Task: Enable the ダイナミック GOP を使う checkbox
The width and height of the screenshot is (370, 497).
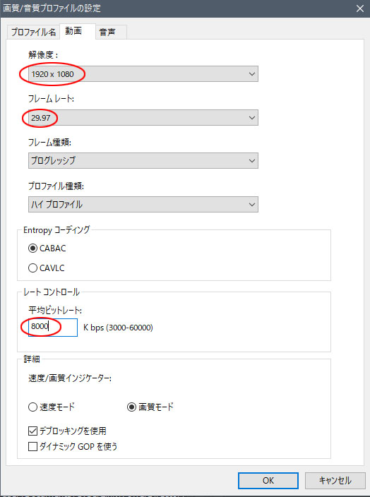Action: pos(32,447)
